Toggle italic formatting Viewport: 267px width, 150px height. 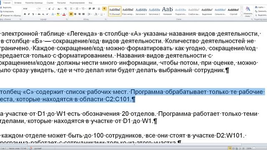click(29, 14)
